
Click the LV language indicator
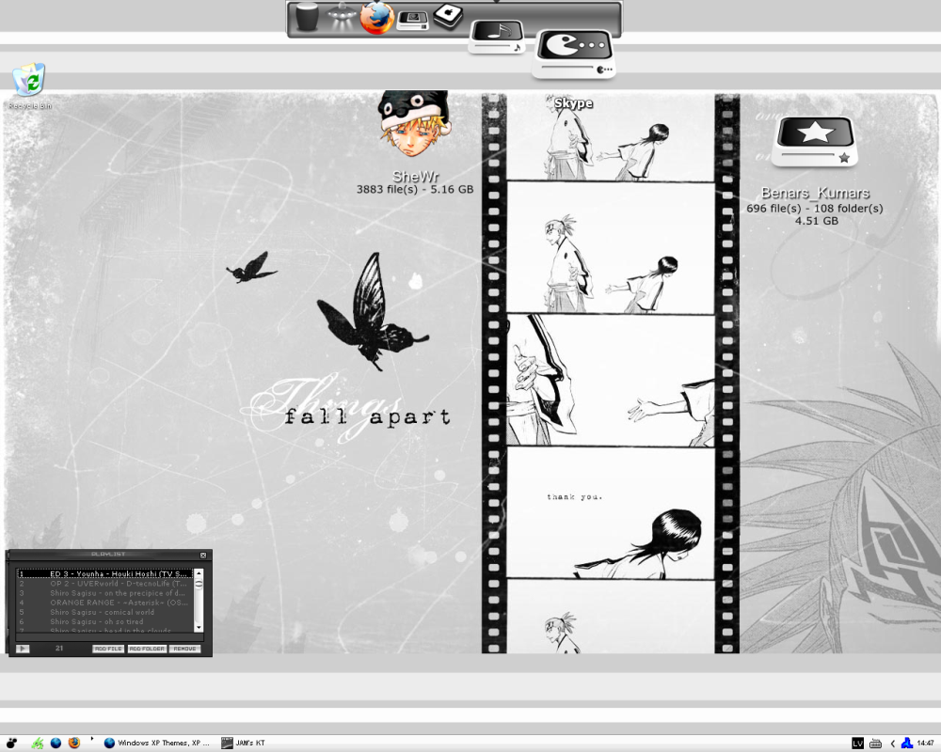tap(857, 744)
